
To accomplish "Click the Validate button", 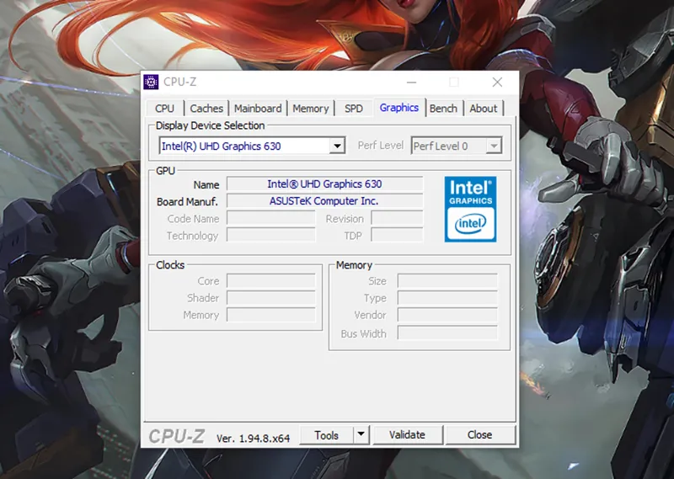I will 407,434.
